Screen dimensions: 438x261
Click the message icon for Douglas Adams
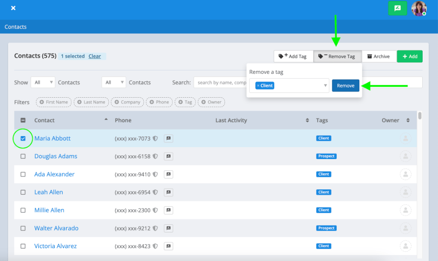[169, 156]
